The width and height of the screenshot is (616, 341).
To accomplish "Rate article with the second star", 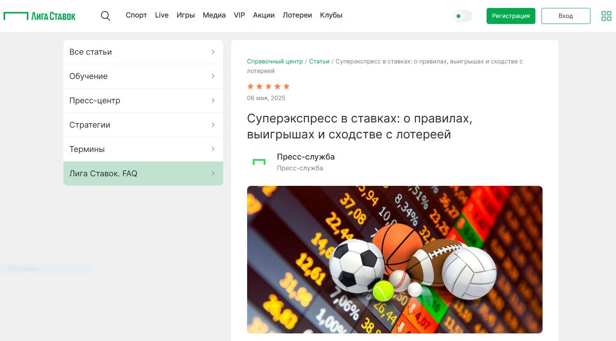I will (x=259, y=87).
